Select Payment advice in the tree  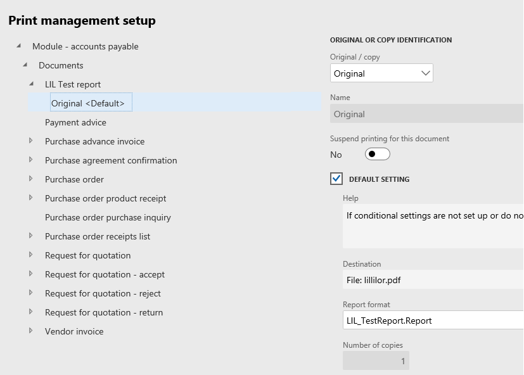pos(75,122)
